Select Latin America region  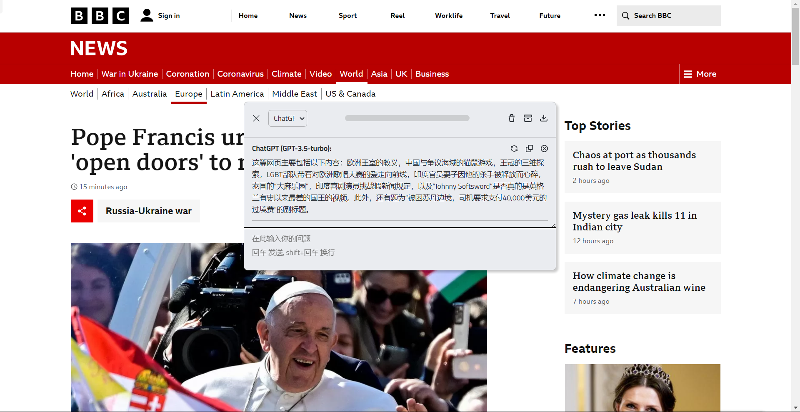click(237, 94)
